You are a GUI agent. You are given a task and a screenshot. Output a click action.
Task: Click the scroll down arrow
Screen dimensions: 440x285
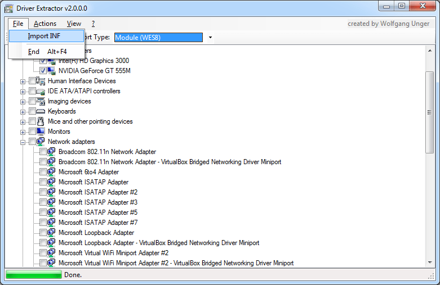(430, 263)
